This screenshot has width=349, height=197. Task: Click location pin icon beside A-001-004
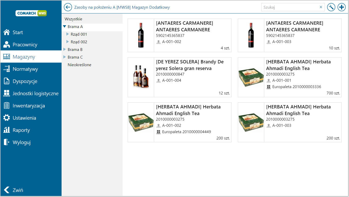158,81
